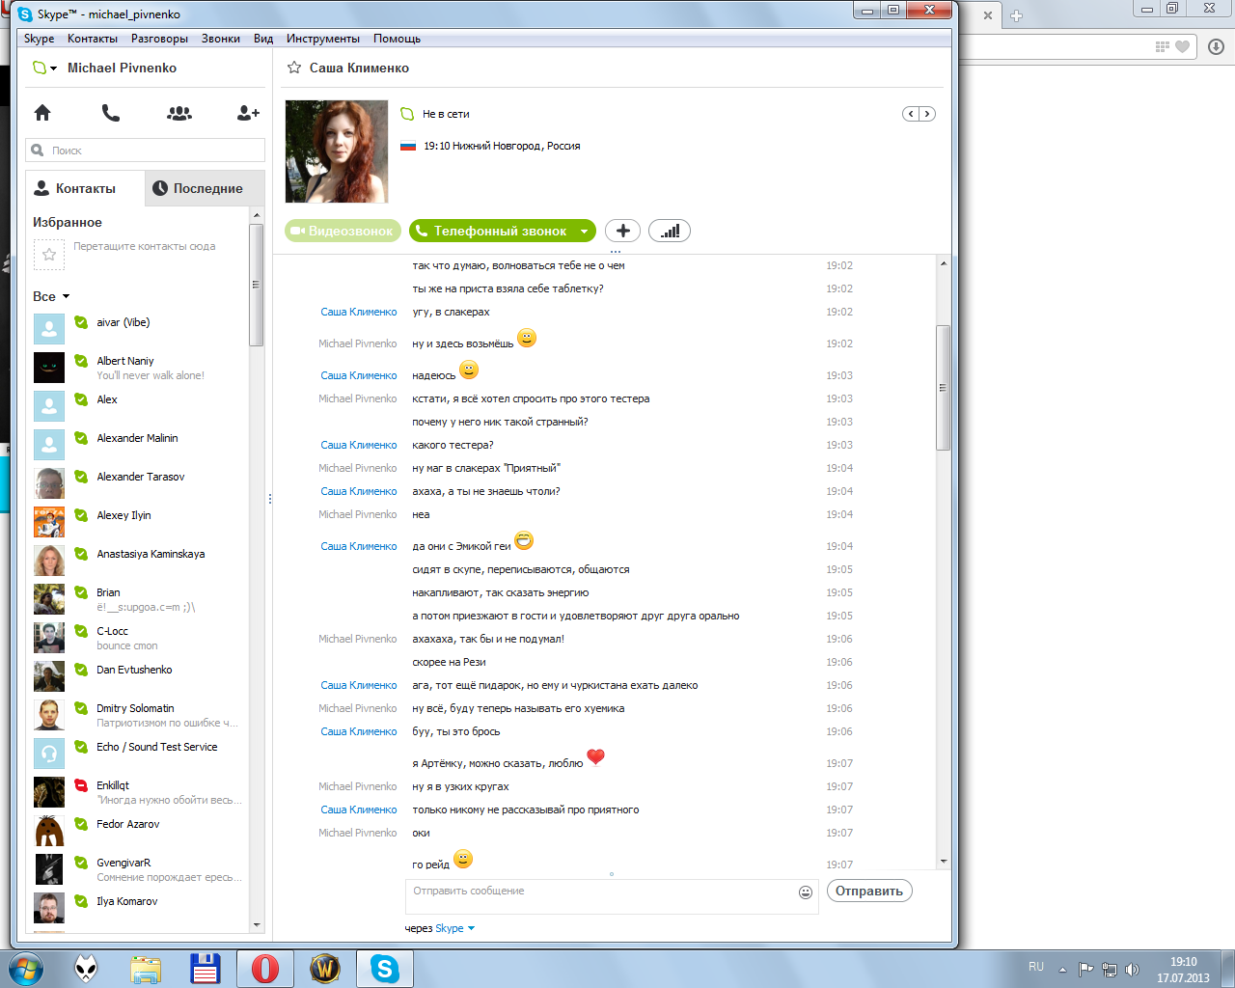1235x988 pixels.
Task: Toggle the favorite star for Саша Клименко
Action: click(x=294, y=68)
